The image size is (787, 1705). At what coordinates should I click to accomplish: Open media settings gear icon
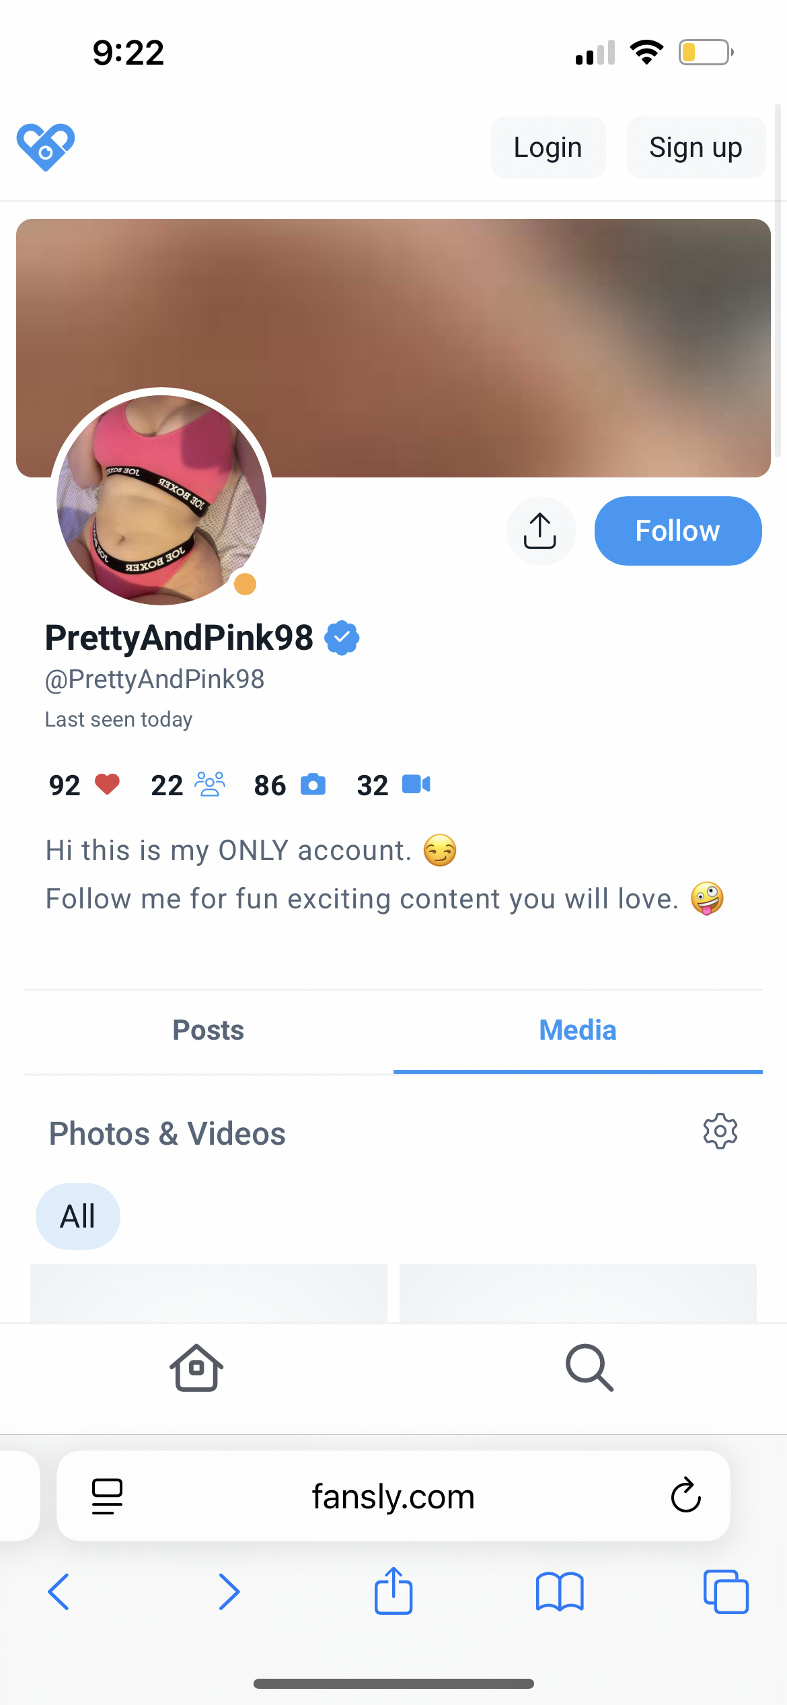[x=720, y=1132]
